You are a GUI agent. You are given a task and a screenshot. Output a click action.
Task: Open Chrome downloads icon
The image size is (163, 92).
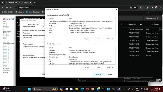point(147,7)
